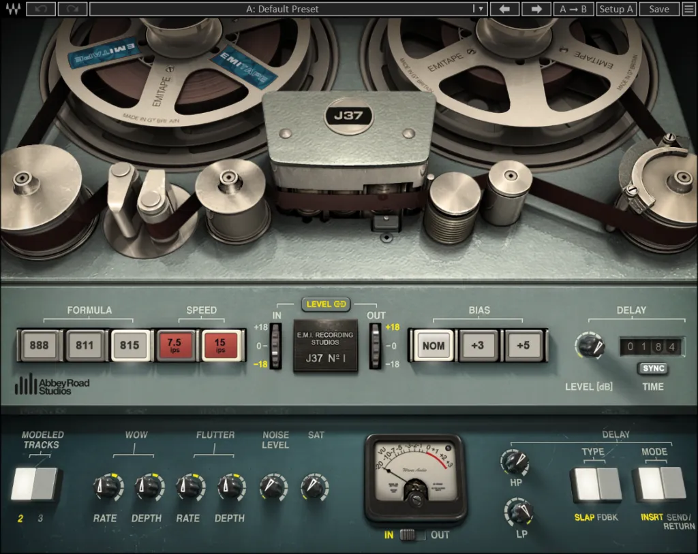Copy settings with A to B button

click(573, 9)
